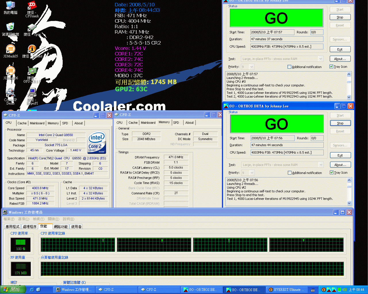The width and height of the screenshot is (368, 294).
Task: Switch to the Windows 工作管理員 taskbar button
Action: 74,290
